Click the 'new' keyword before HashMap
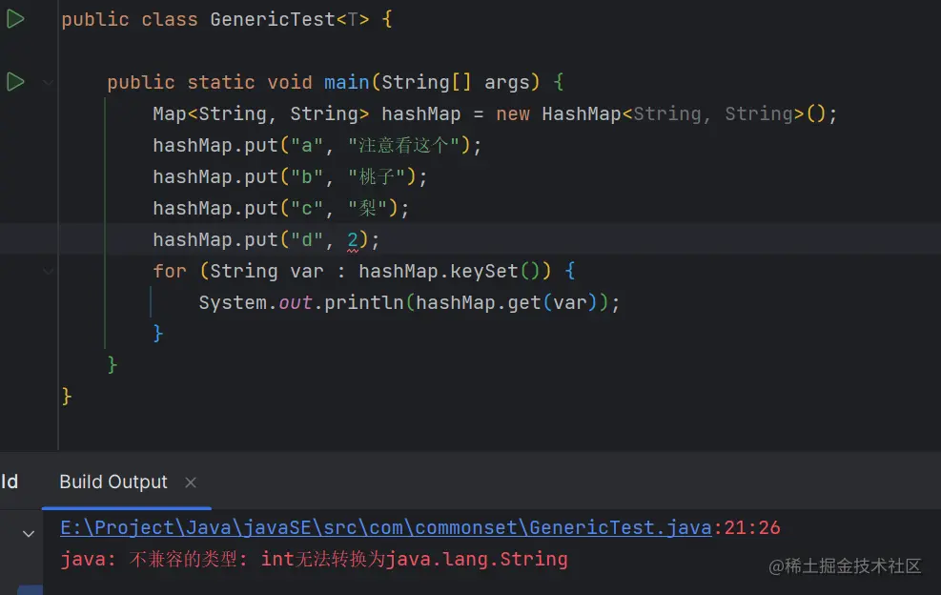Screen dimensions: 941x595 (x=513, y=114)
